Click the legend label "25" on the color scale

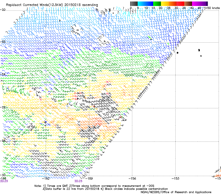168,8
